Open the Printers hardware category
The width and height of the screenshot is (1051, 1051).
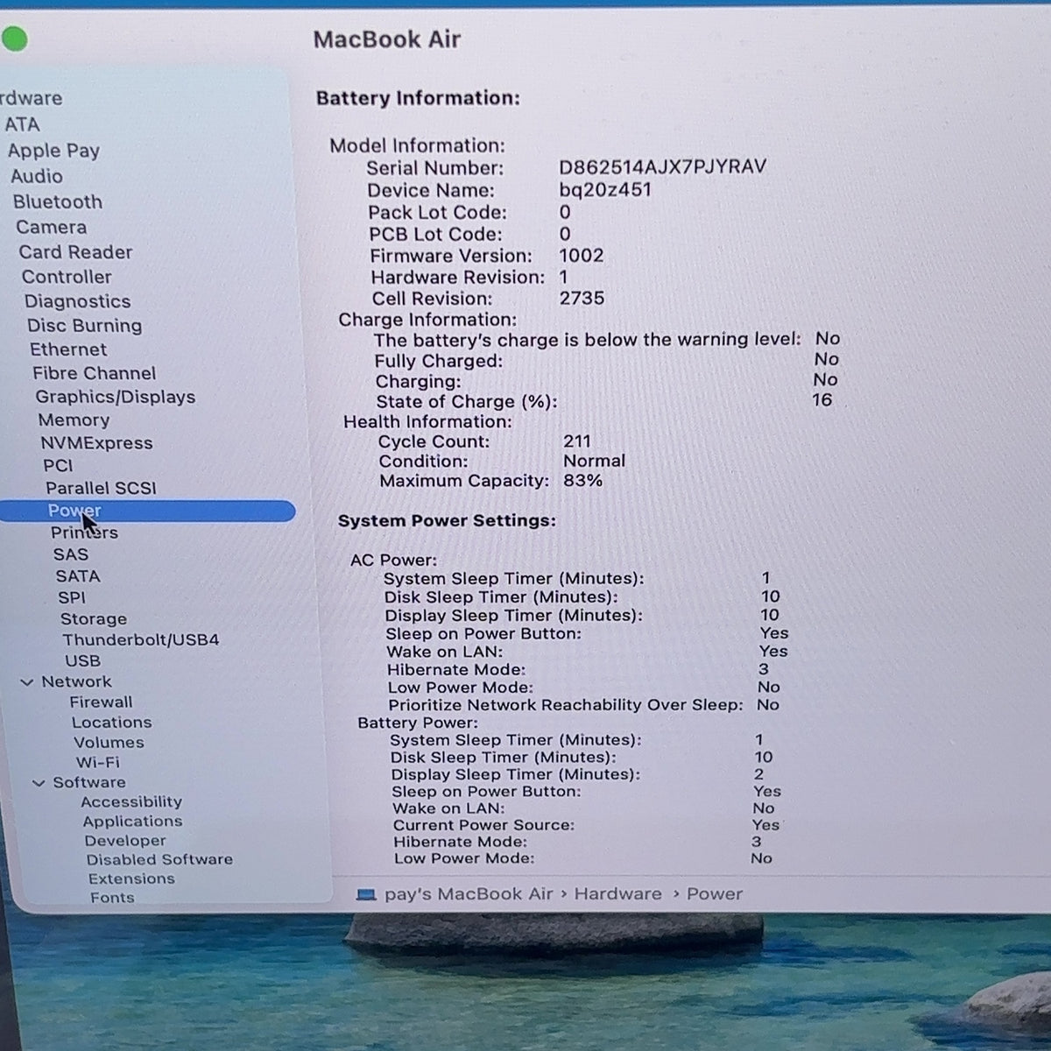pos(84,533)
